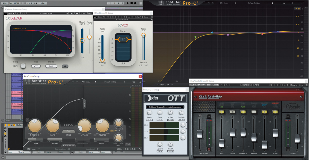Toggle the BASS mode button in CLA Vocals

click(221, 112)
